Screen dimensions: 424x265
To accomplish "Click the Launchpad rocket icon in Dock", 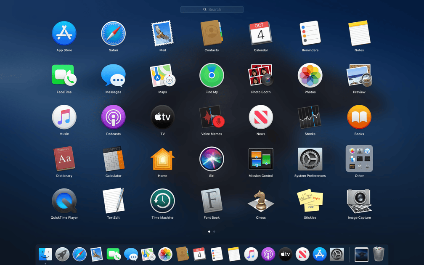I will pos(62,254).
